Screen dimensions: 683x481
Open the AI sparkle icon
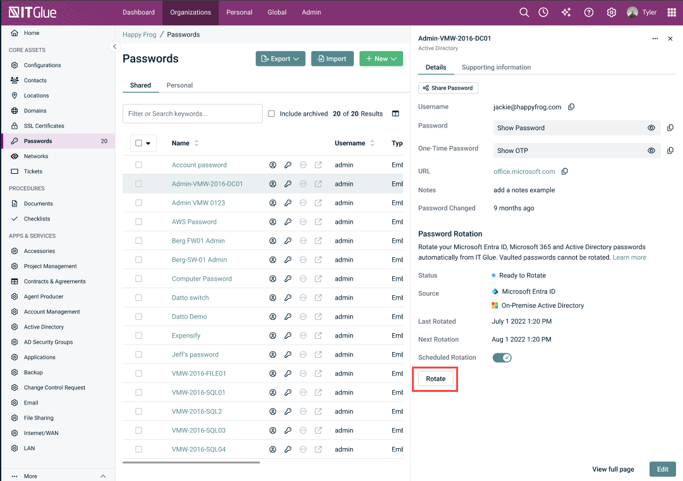click(x=566, y=12)
